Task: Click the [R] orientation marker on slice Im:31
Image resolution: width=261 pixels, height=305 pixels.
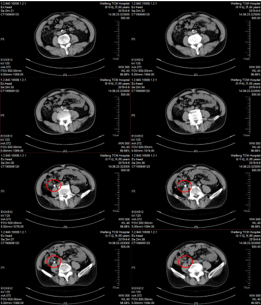Action: click(x=2, y=39)
